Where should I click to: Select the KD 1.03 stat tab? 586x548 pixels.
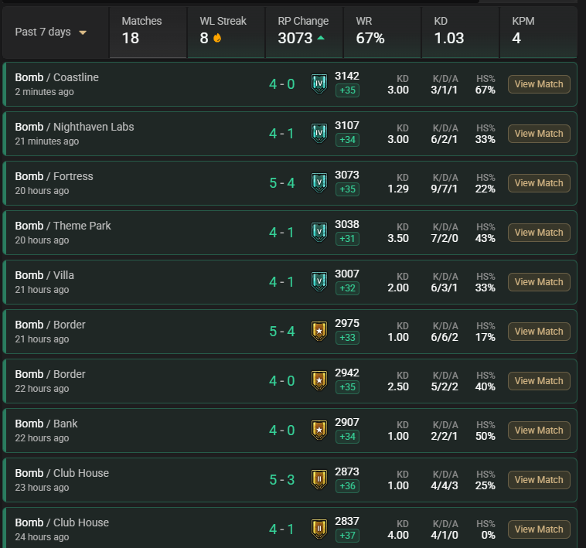(x=461, y=32)
